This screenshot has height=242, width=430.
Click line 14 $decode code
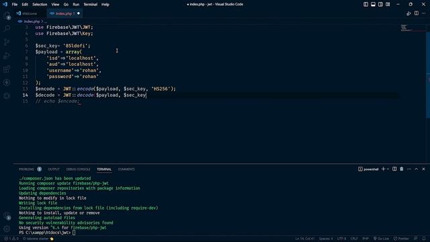click(x=91, y=95)
